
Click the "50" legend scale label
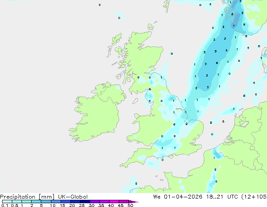(x=131, y=205)
